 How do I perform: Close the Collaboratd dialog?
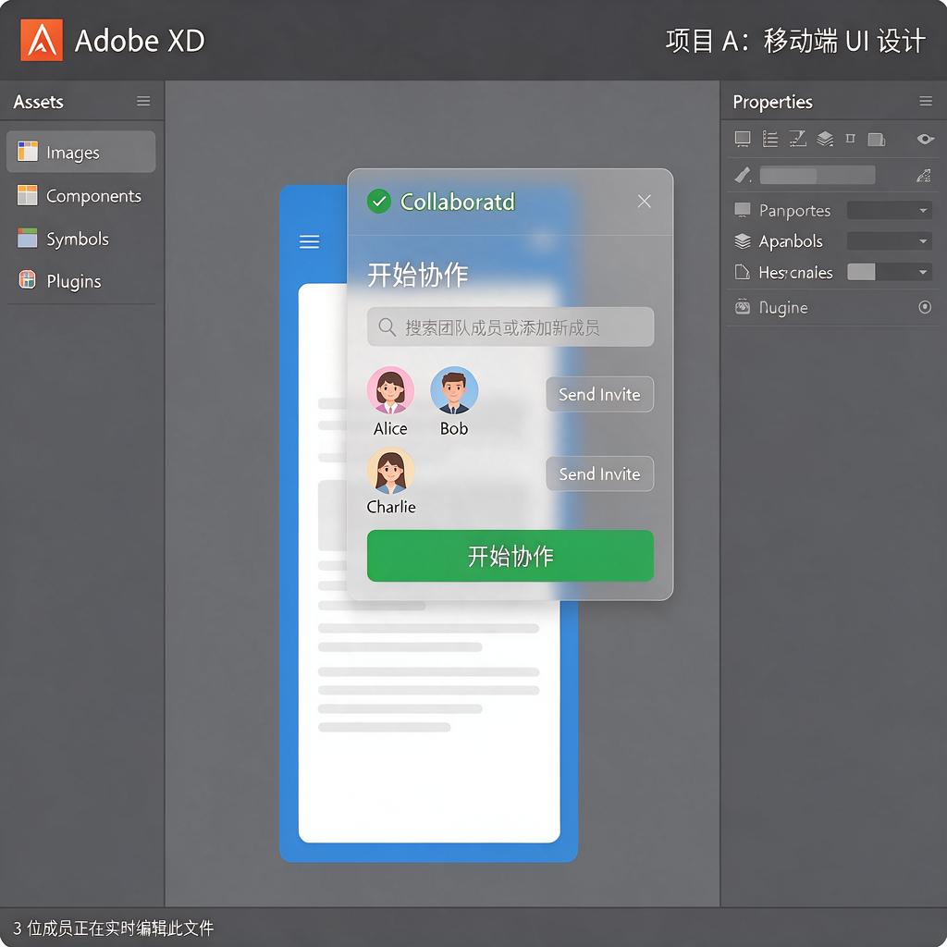(x=644, y=201)
